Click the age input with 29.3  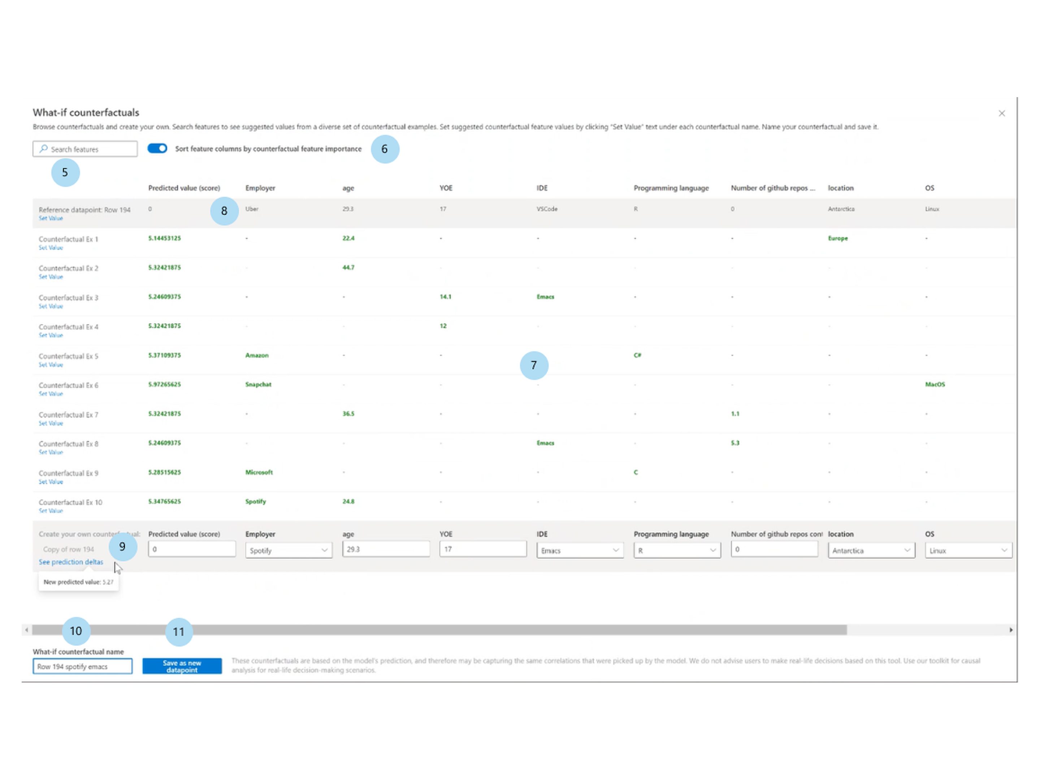click(386, 549)
